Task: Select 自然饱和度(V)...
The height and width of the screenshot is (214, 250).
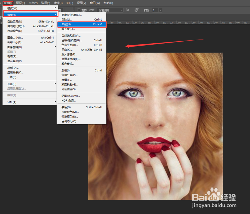Action: click(x=82, y=36)
